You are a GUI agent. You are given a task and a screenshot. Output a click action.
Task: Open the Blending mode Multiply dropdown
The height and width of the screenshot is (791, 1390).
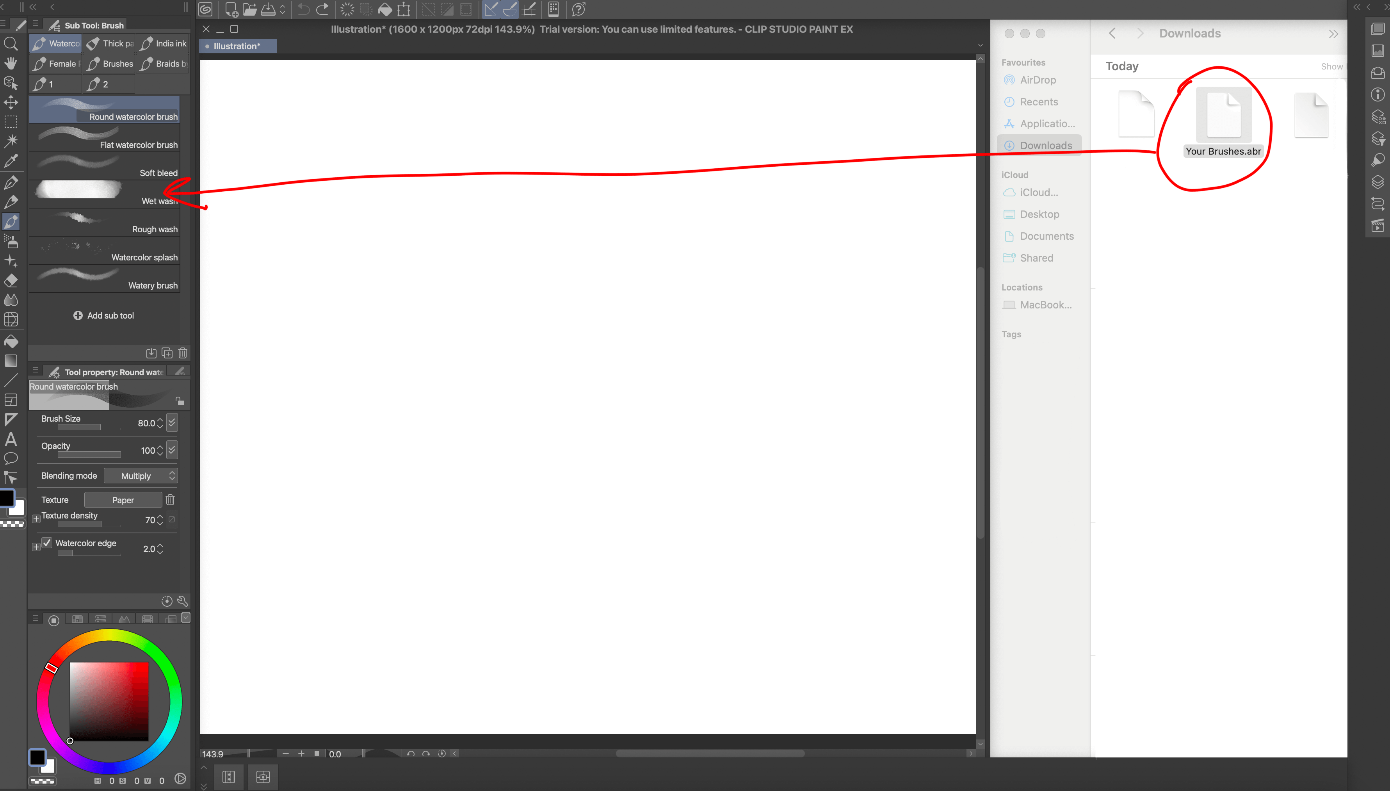click(x=141, y=476)
